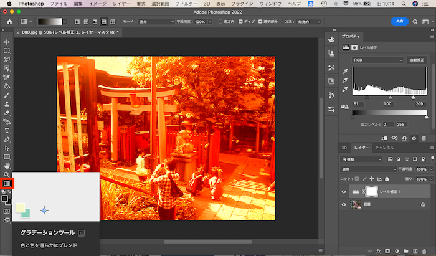Hide the 背景 layer
Image resolution: width=436 pixels, height=256 pixels.
click(344, 204)
